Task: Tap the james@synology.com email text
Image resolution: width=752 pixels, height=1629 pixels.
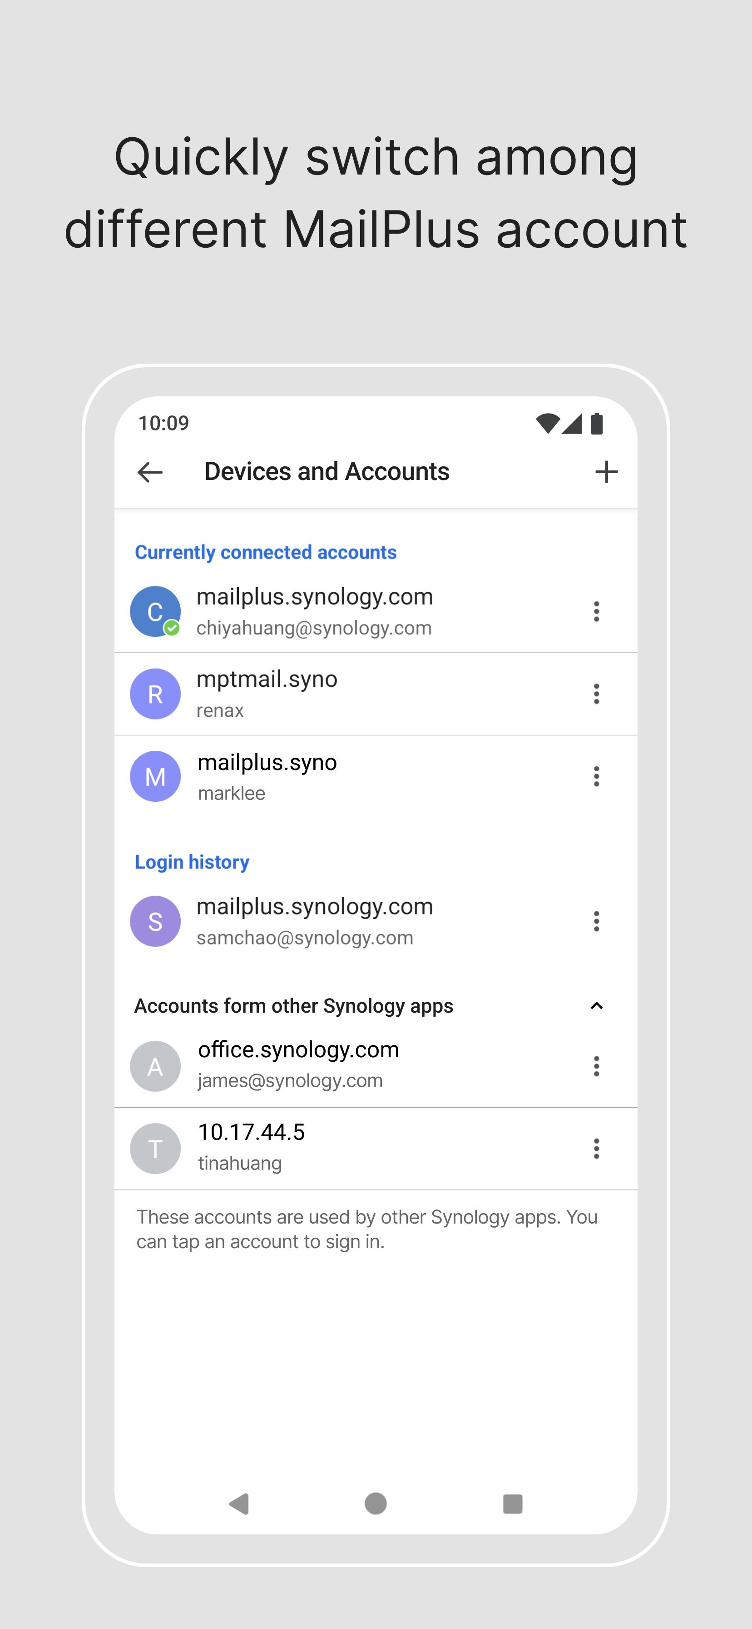Action: [x=290, y=1081]
